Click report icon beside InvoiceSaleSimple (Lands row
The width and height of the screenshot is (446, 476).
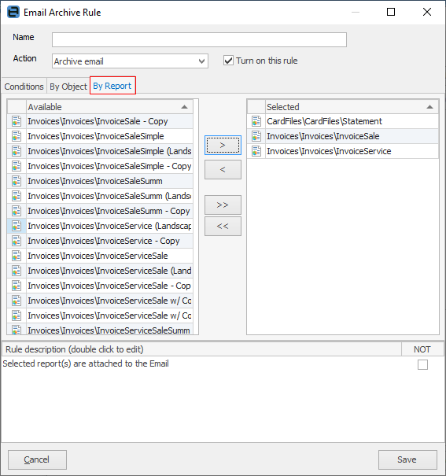17,151
